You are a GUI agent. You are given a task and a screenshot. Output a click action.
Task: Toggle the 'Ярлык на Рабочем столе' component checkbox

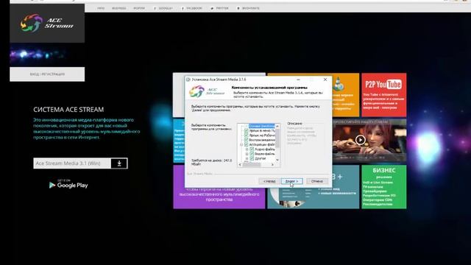pos(247,135)
